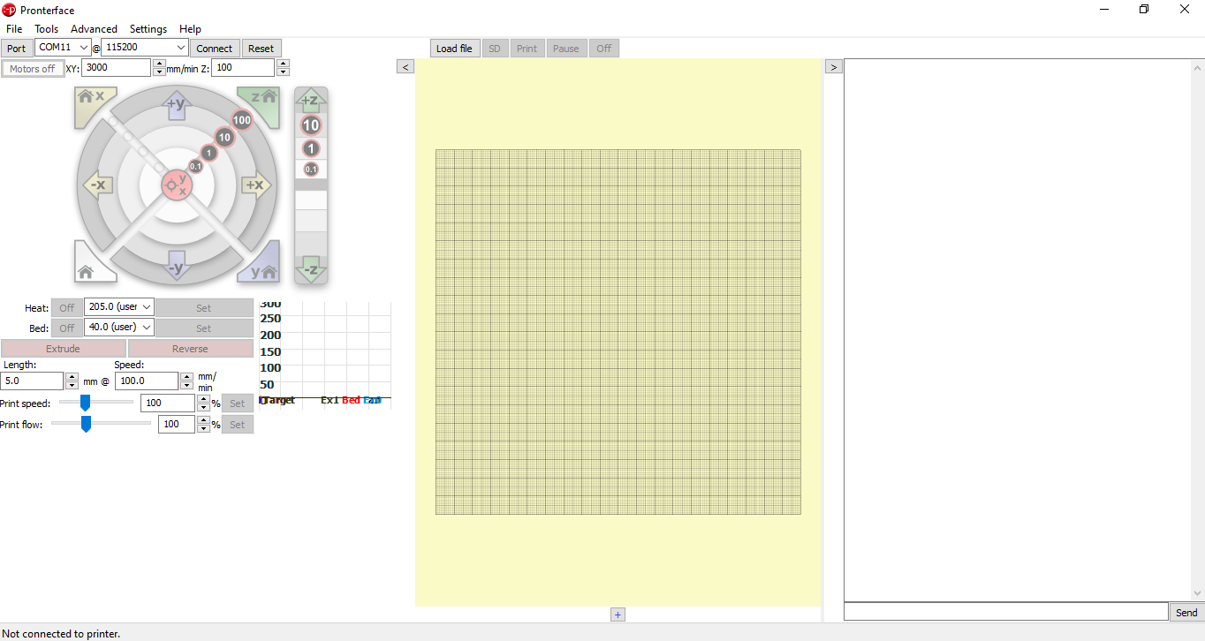Turn Bed off with the Off button
1205x641 pixels.
coord(67,328)
